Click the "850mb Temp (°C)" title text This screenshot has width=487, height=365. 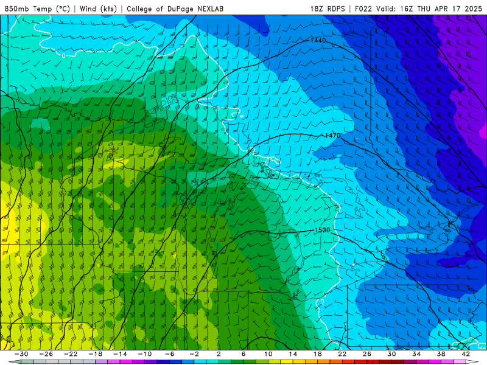pos(37,9)
